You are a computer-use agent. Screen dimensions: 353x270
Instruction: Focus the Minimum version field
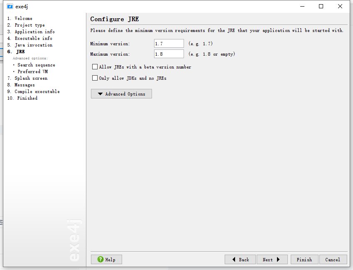tap(169, 44)
